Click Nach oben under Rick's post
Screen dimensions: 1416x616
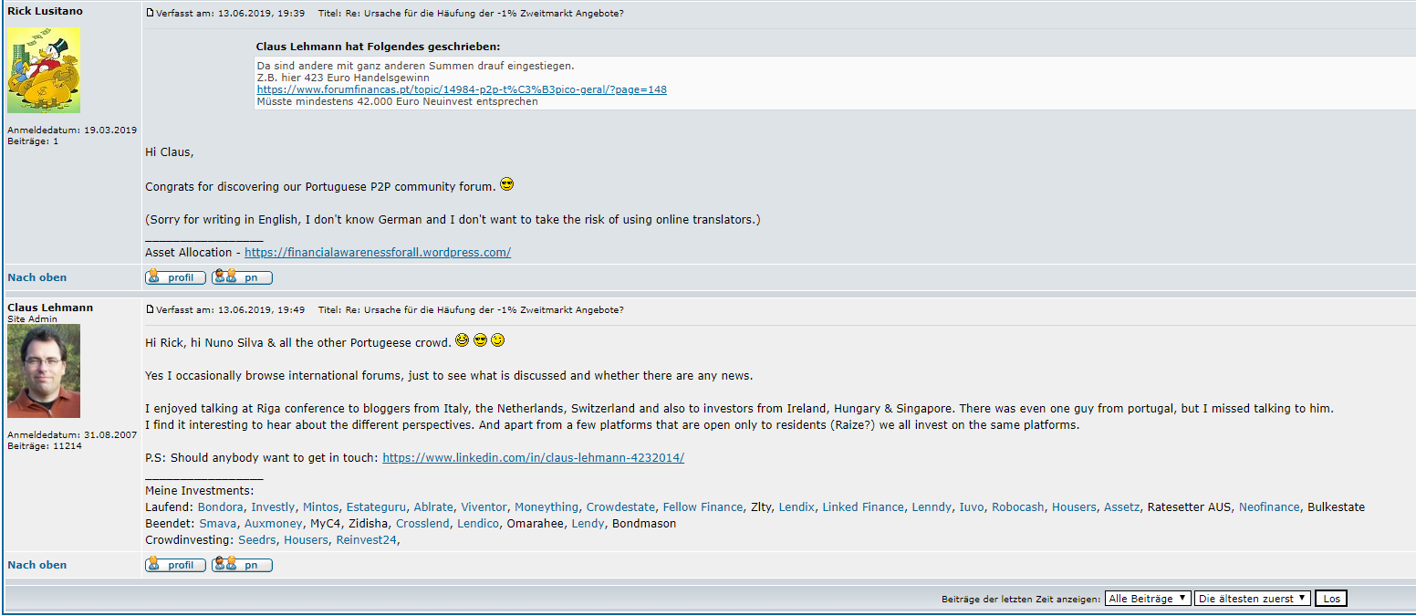coord(37,277)
